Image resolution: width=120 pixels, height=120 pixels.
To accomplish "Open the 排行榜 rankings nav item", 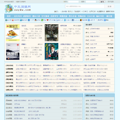I will click(x=109, y=16).
